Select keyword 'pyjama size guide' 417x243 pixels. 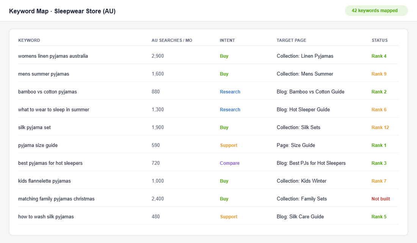coord(38,145)
